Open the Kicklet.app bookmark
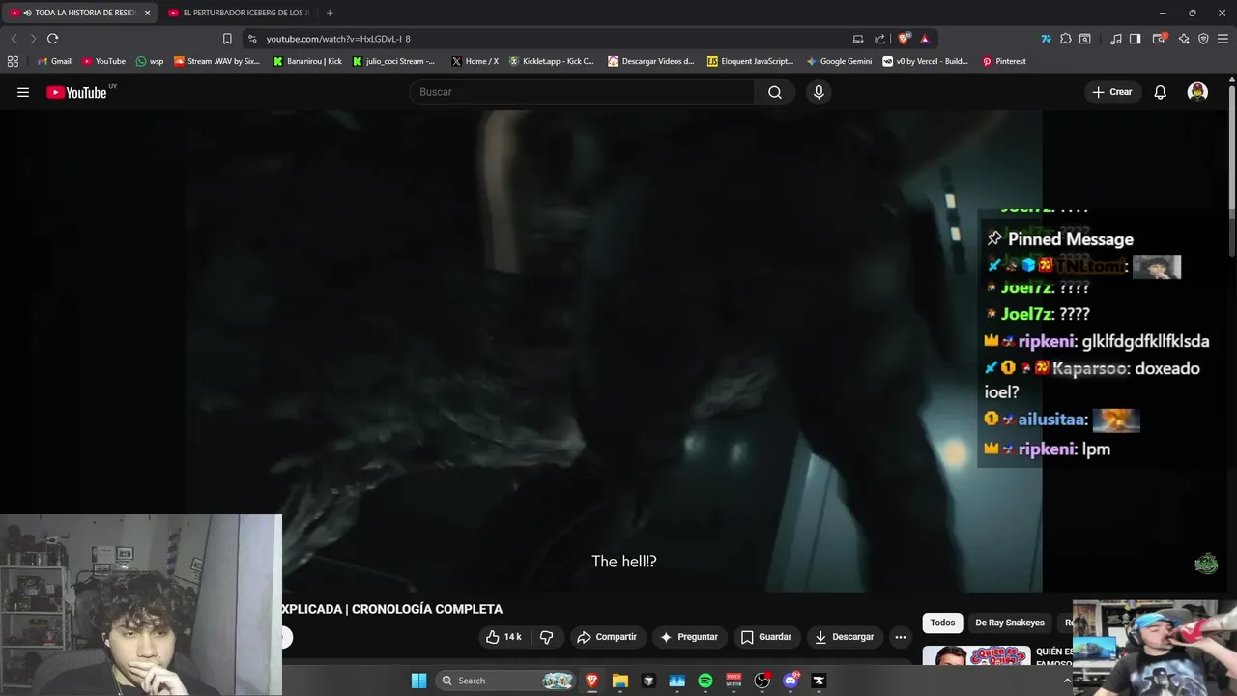 552,61
